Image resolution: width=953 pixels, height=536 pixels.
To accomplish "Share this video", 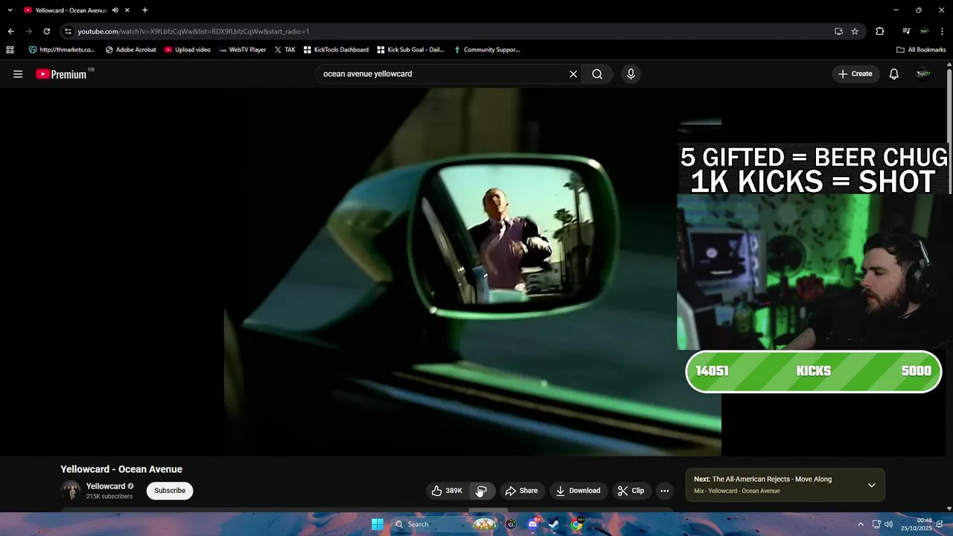I will 521,491.
